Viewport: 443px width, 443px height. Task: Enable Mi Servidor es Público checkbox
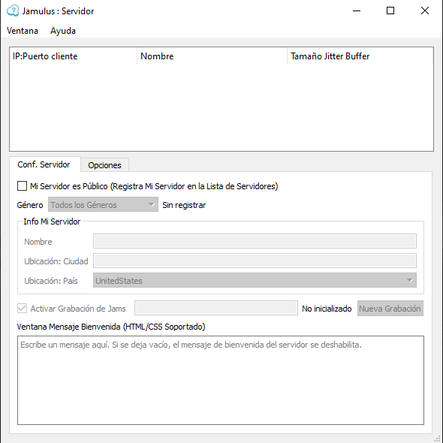pyautogui.click(x=22, y=186)
